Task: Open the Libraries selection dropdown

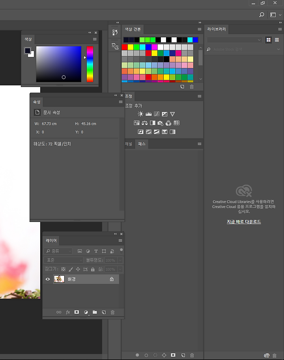Action: point(235,40)
